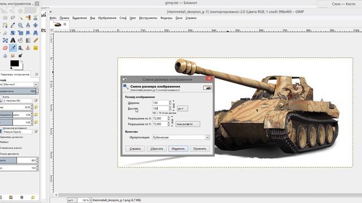The height and width of the screenshot is (203, 362).
Task: Select the Smudge tool
Action: (x=12, y=55)
